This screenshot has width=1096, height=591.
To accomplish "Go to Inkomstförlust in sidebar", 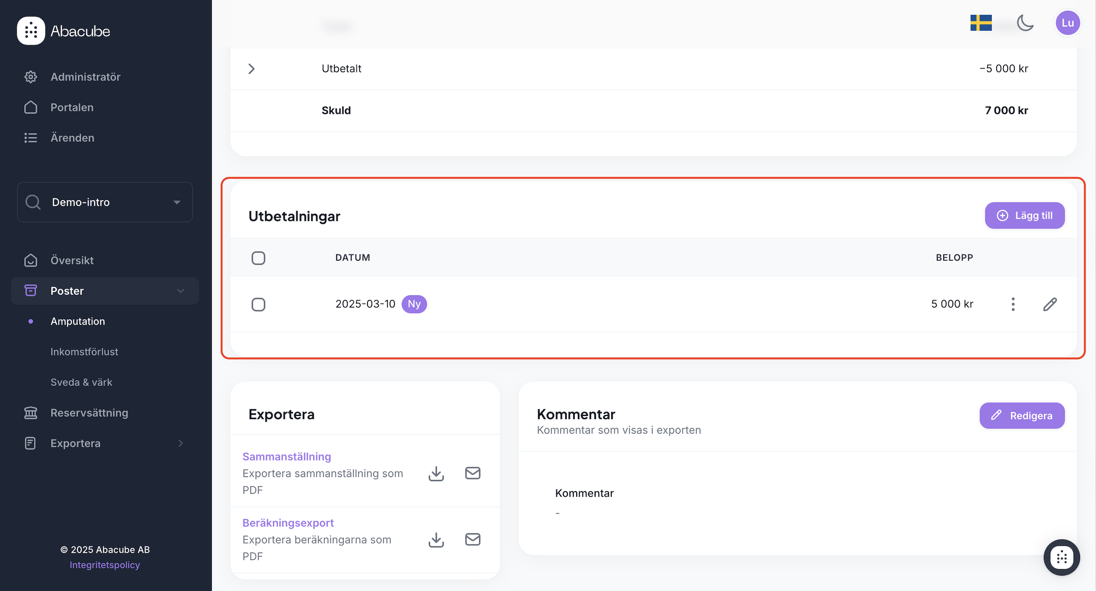I will point(84,352).
